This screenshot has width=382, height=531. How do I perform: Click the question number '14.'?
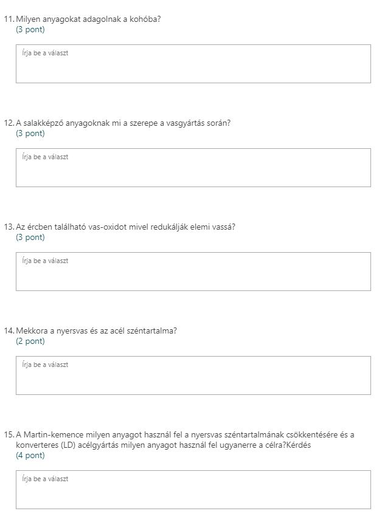point(9,331)
